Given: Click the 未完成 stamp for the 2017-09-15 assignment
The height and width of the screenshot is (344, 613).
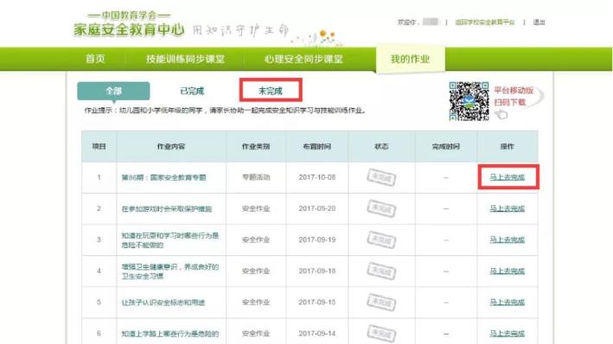Looking at the screenshot, I should point(381,303).
